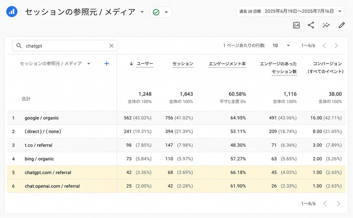Click the total engaged sessions 1,116

(290, 94)
